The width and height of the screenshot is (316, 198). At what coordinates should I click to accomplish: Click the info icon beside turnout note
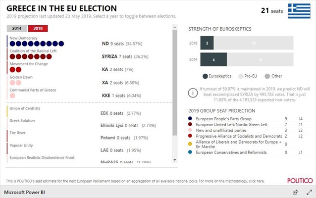(193, 93)
